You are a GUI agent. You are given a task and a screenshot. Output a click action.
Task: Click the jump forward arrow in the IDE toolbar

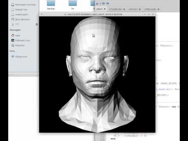tap(107, 4)
